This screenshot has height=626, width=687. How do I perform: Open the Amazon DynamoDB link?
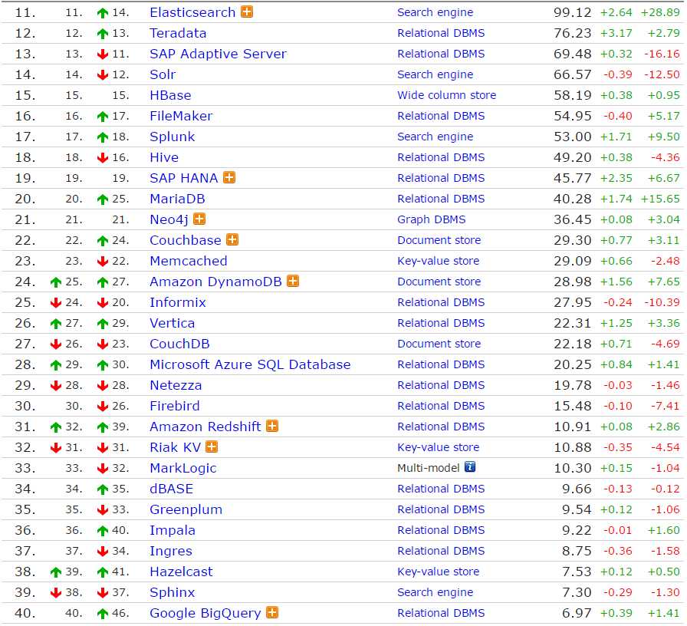pyautogui.click(x=215, y=282)
